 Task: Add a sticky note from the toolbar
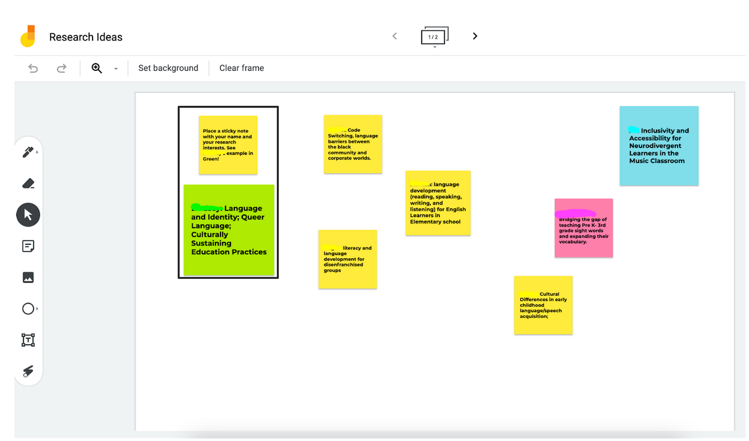pos(28,246)
